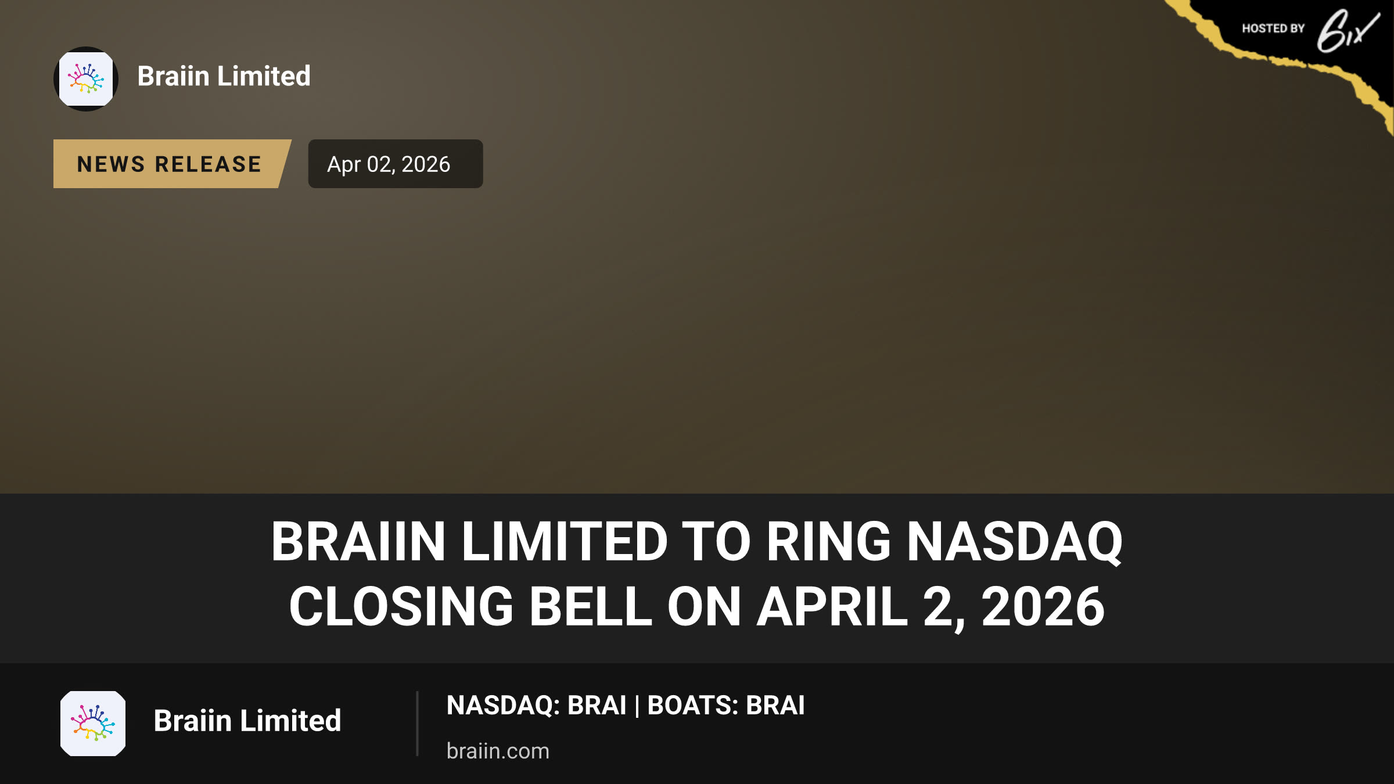1394x784 pixels.
Task: Click the Braiin logo in header circle
Action: [86, 78]
